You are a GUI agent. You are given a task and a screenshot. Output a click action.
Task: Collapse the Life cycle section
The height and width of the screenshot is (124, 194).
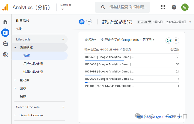(63, 39)
